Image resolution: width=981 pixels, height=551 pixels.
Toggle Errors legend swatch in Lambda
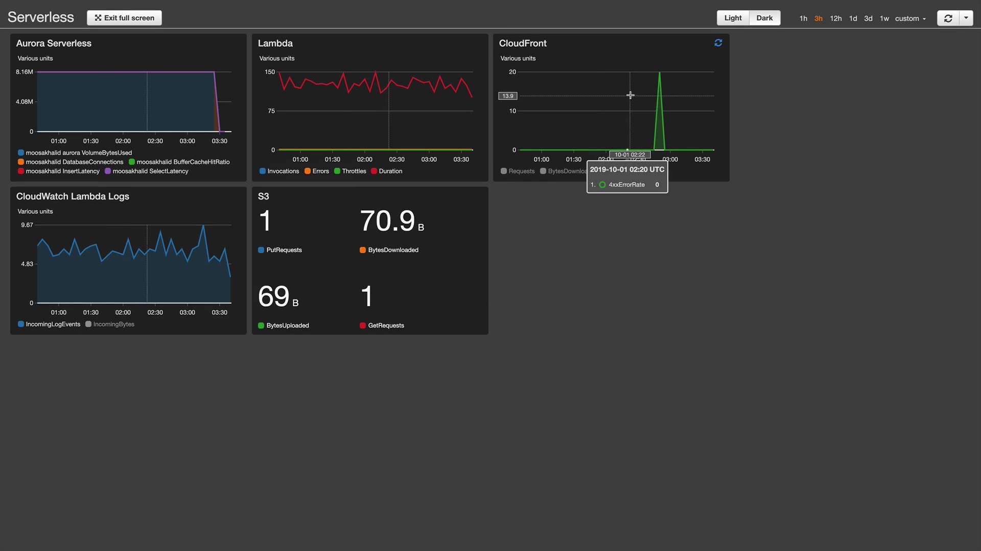308,171
